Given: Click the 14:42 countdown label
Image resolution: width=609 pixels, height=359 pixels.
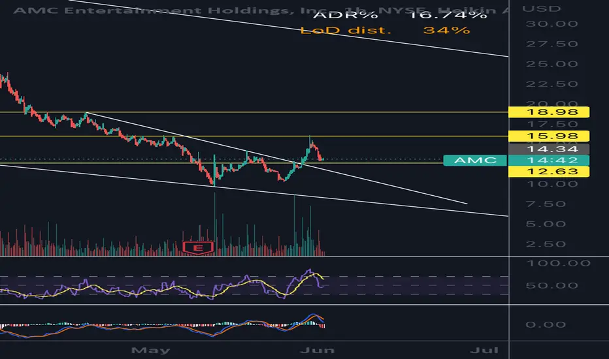Looking at the screenshot, I should 549,161.
